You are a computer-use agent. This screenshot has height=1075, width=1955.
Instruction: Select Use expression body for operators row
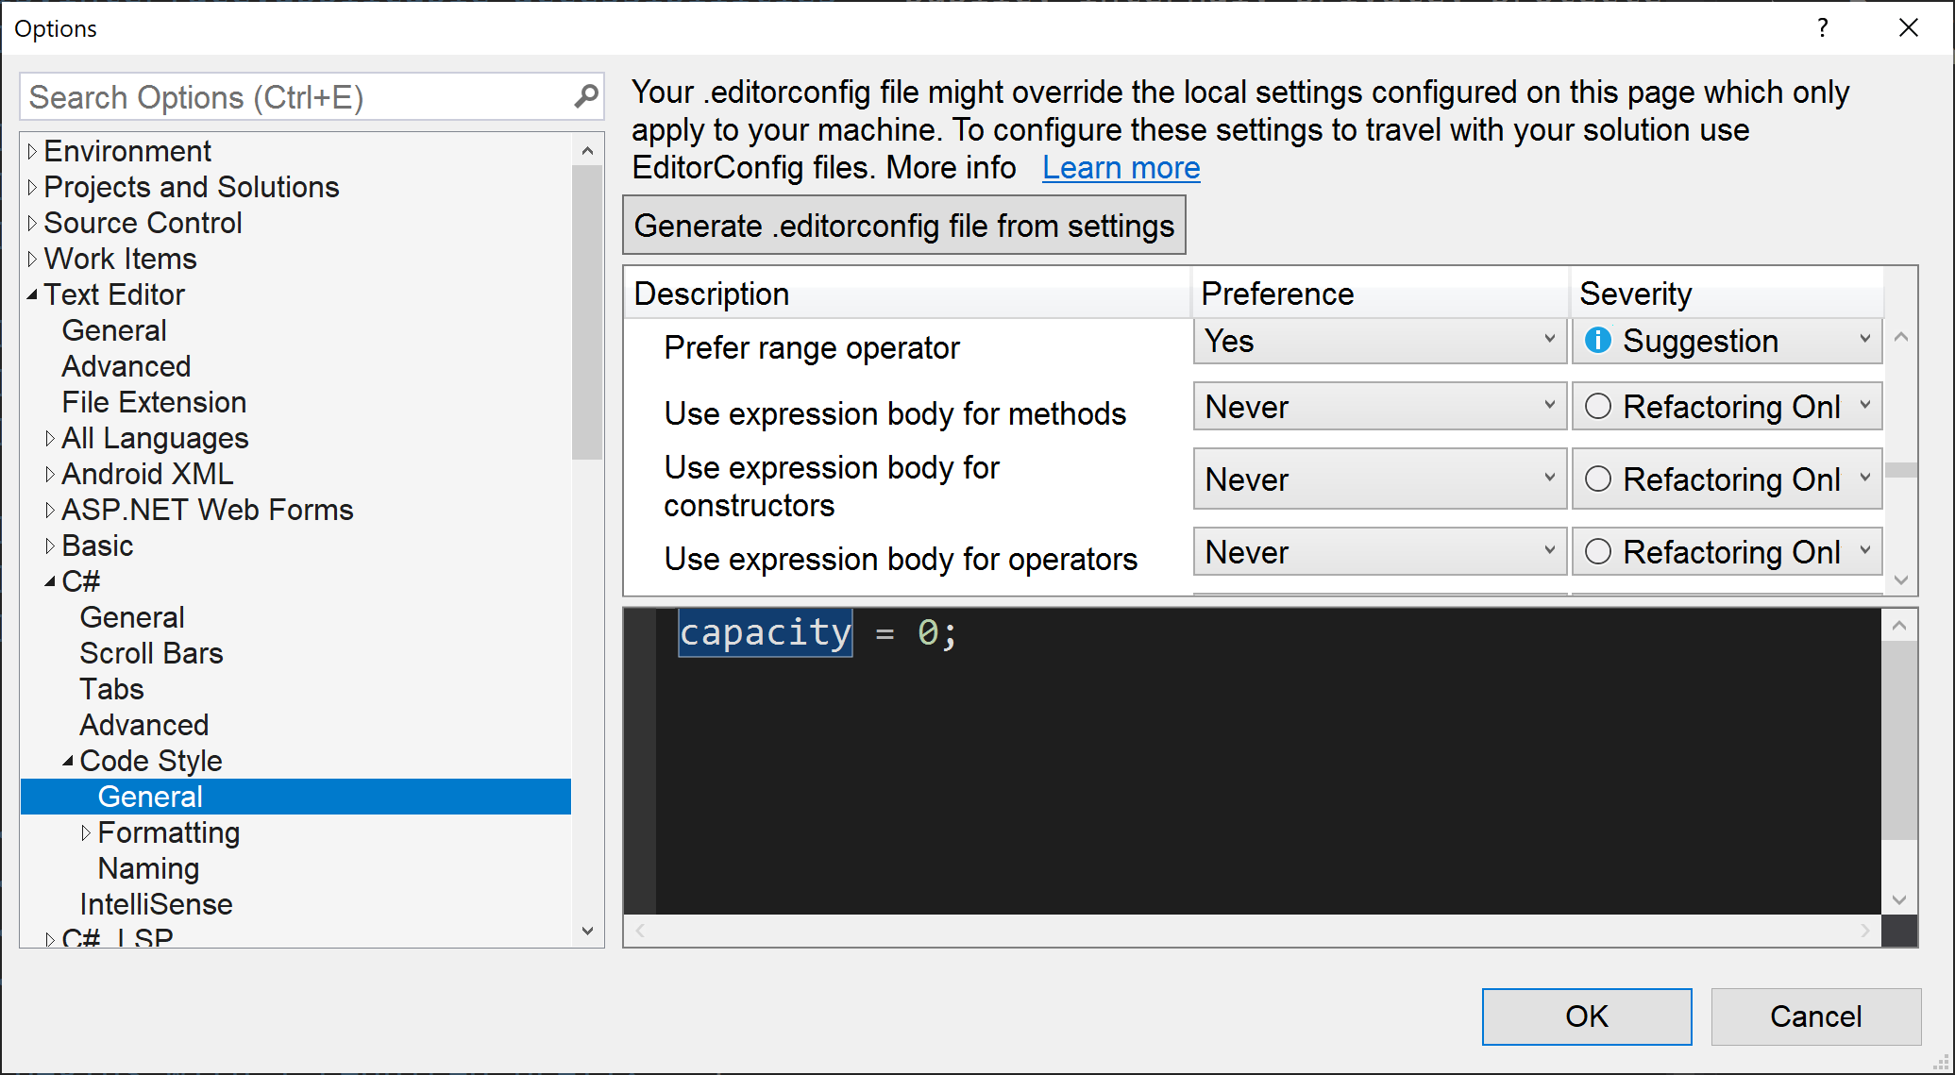[x=901, y=560]
